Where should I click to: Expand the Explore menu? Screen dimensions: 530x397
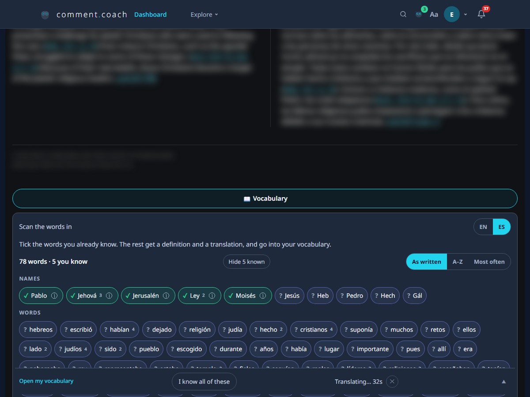tap(204, 15)
